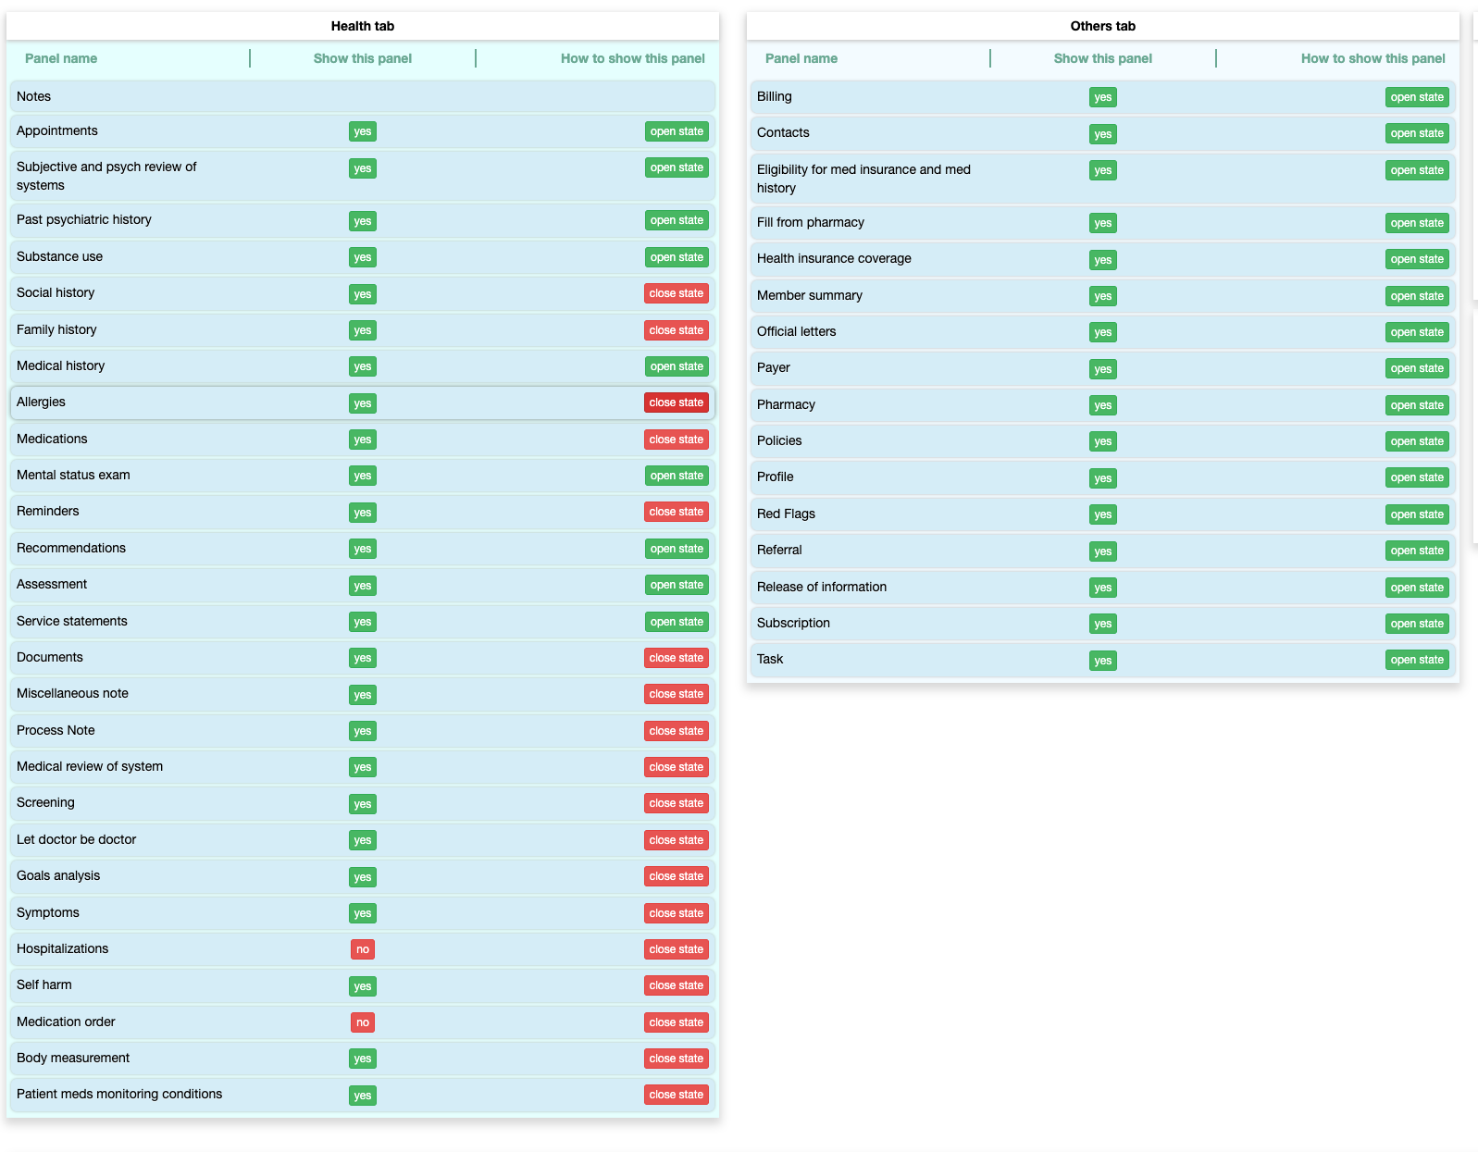The image size is (1478, 1152).
Task: Click the 'Red Flags' panel name
Action: click(x=786, y=514)
